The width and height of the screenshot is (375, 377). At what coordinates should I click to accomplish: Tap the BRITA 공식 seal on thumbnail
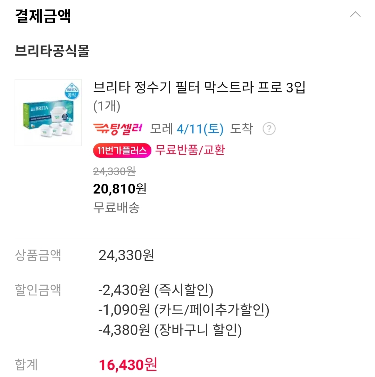pyautogui.click(x=72, y=91)
